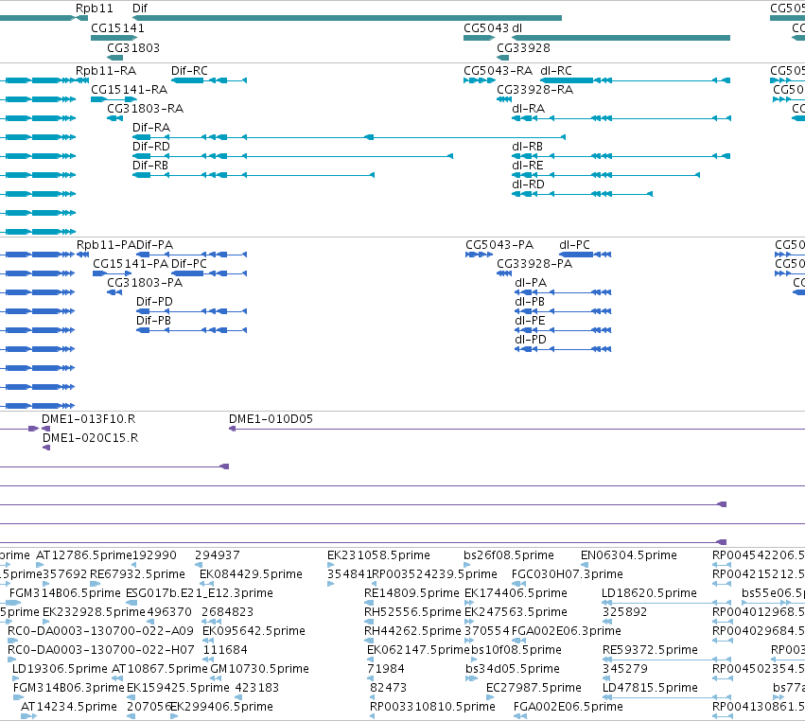Select the dl-RA transcript label

coord(528,109)
